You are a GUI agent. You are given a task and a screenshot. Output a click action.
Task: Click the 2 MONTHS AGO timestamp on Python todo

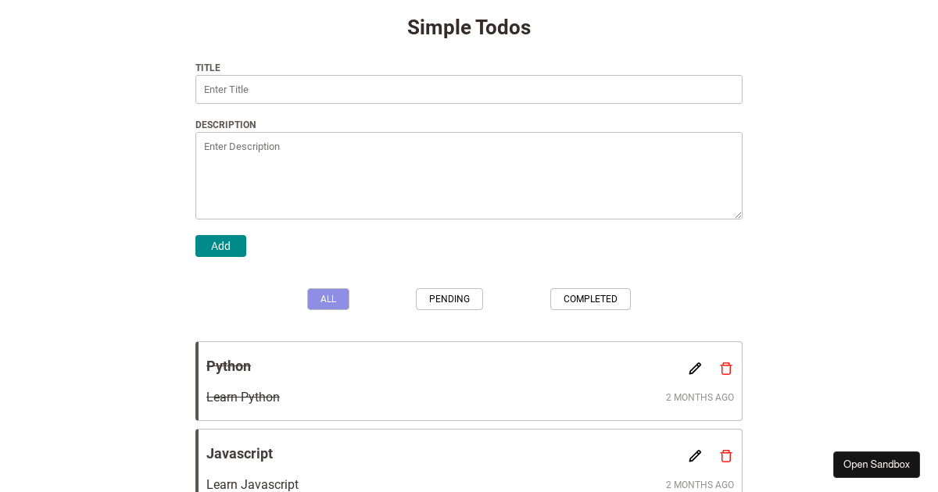(700, 397)
